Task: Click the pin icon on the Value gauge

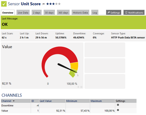Action: pyautogui.click(x=78, y=87)
